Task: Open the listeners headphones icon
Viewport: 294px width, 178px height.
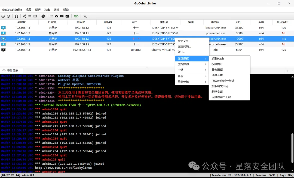Action: pos(17,16)
